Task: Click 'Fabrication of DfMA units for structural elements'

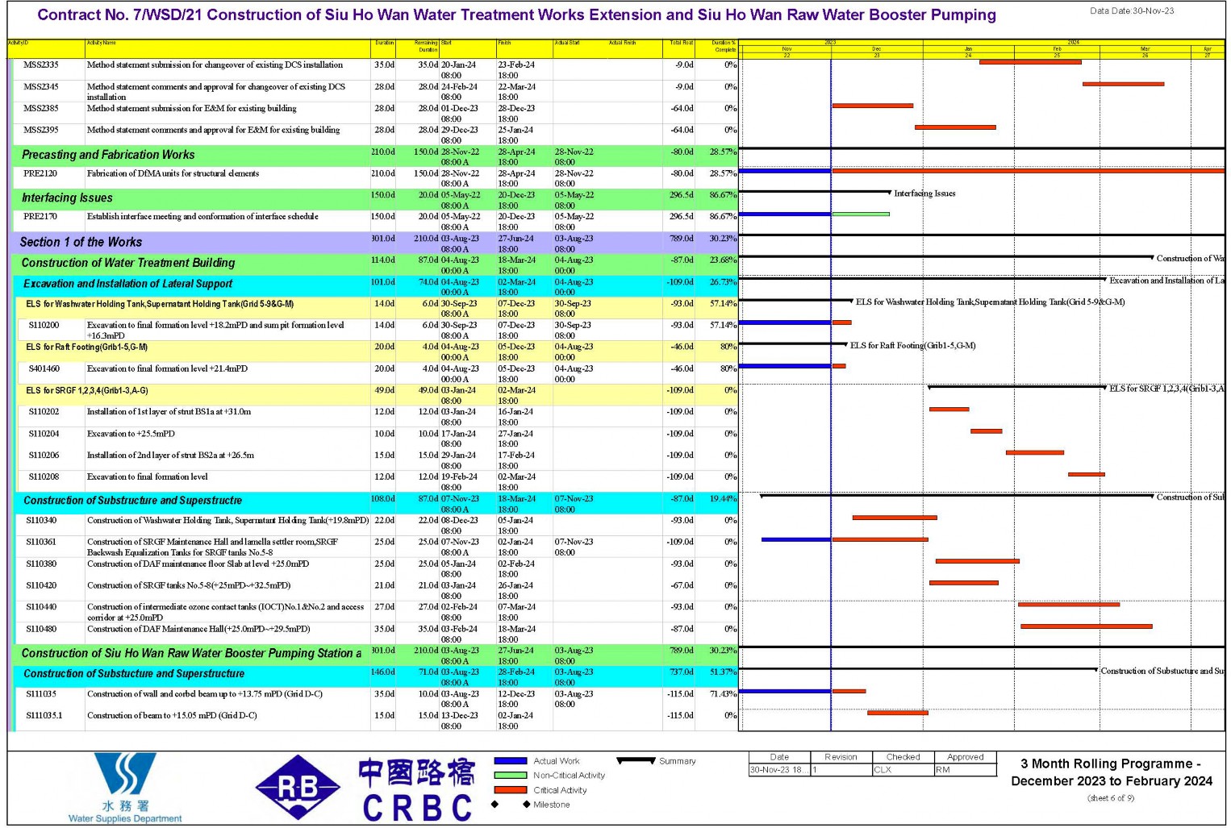Action: [x=173, y=173]
